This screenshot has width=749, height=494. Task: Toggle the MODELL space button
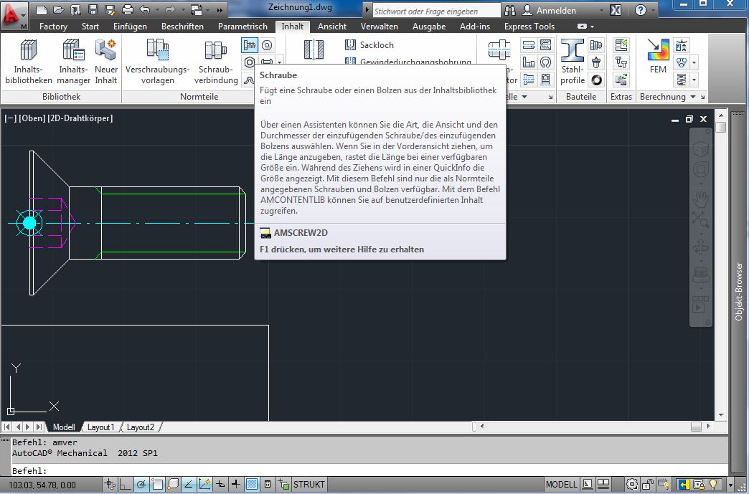point(561,485)
